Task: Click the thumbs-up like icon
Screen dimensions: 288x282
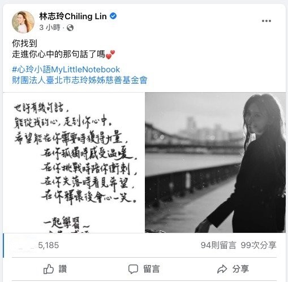Action: (49, 269)
